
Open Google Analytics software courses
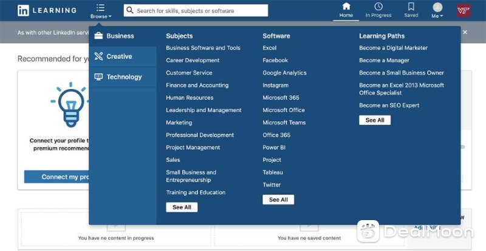click(284, 73)
